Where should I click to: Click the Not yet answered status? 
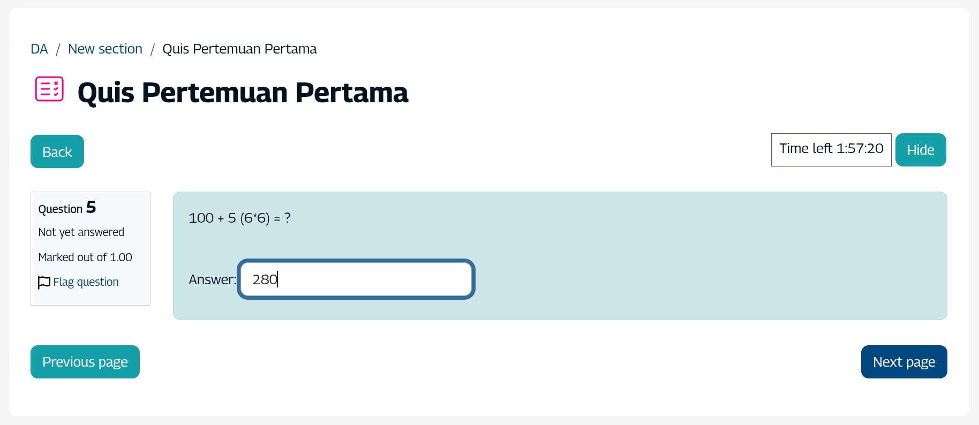click(x=81, y=232)
